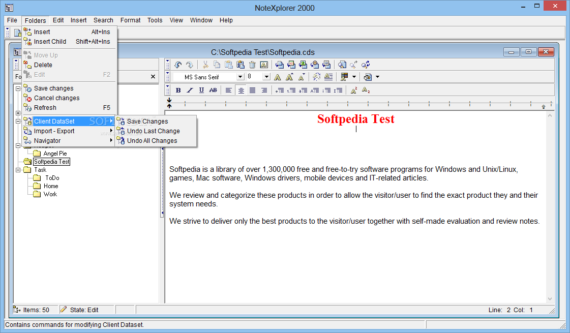Click the font color grid icon

[x=344, y=77]
